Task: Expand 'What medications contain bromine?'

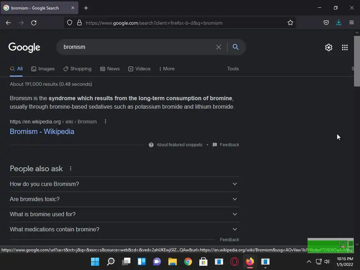Action: click(x=124, y=229)
